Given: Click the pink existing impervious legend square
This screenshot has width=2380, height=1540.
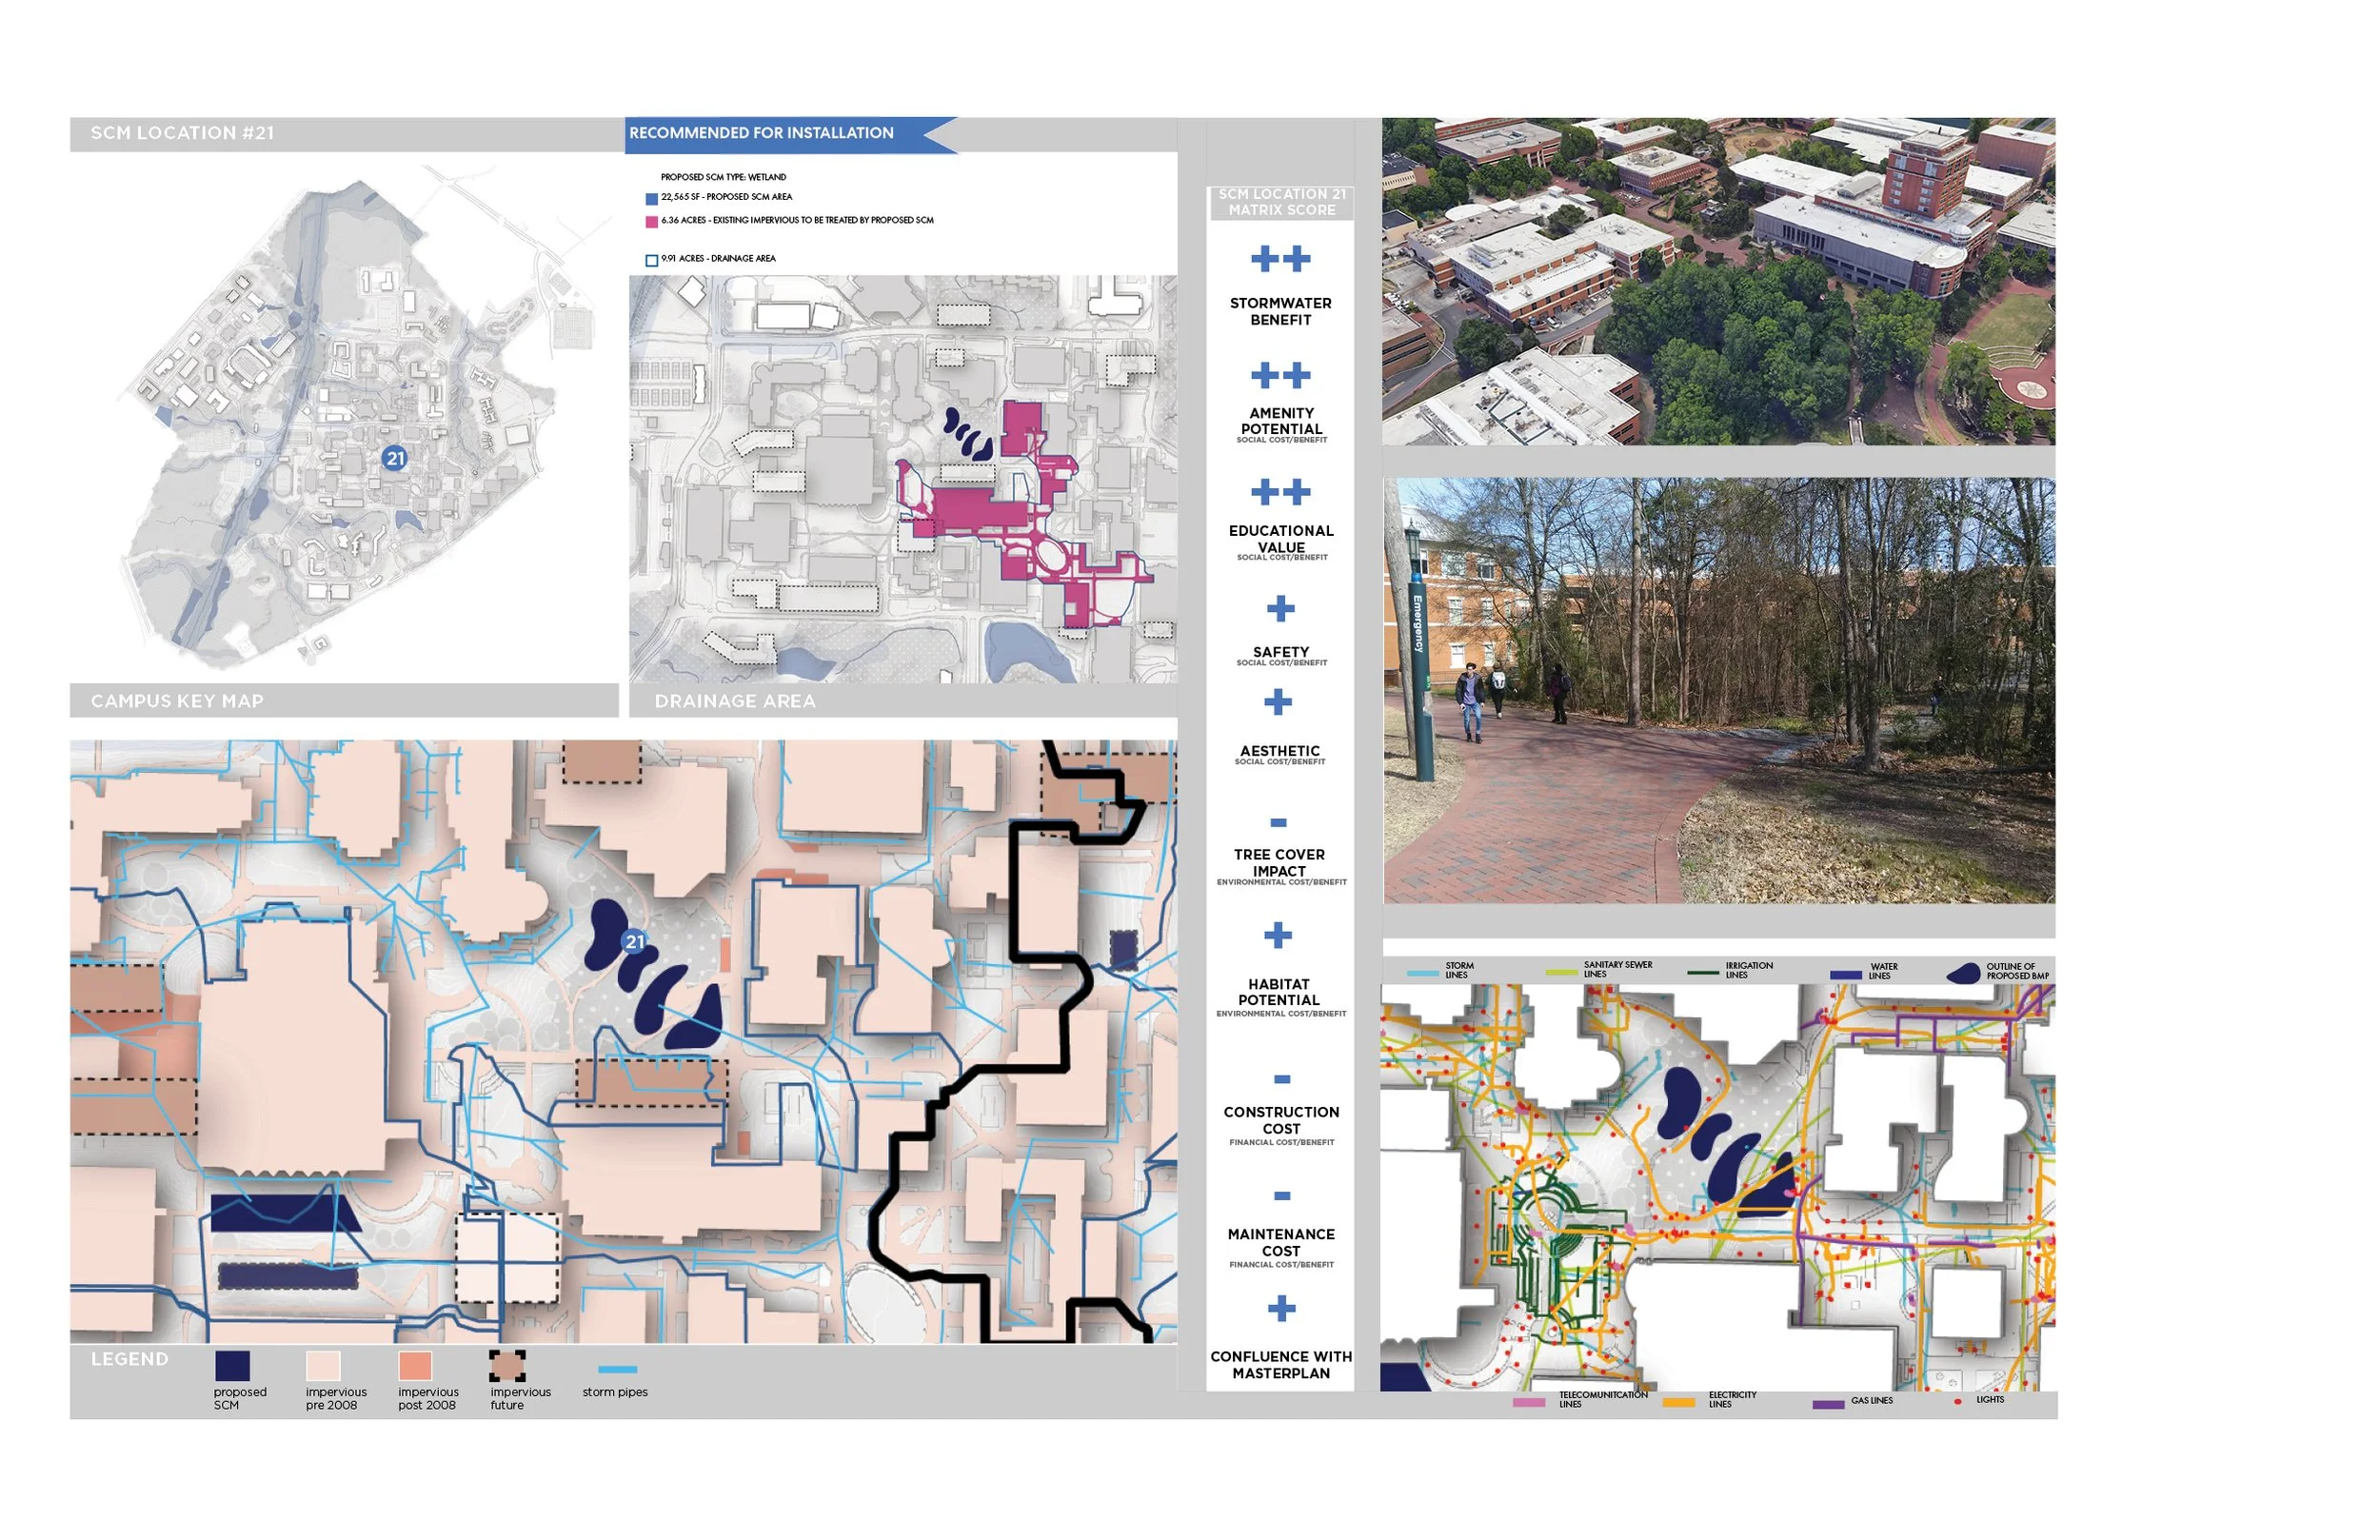Looking at the screenshot, I should [652, 222].
